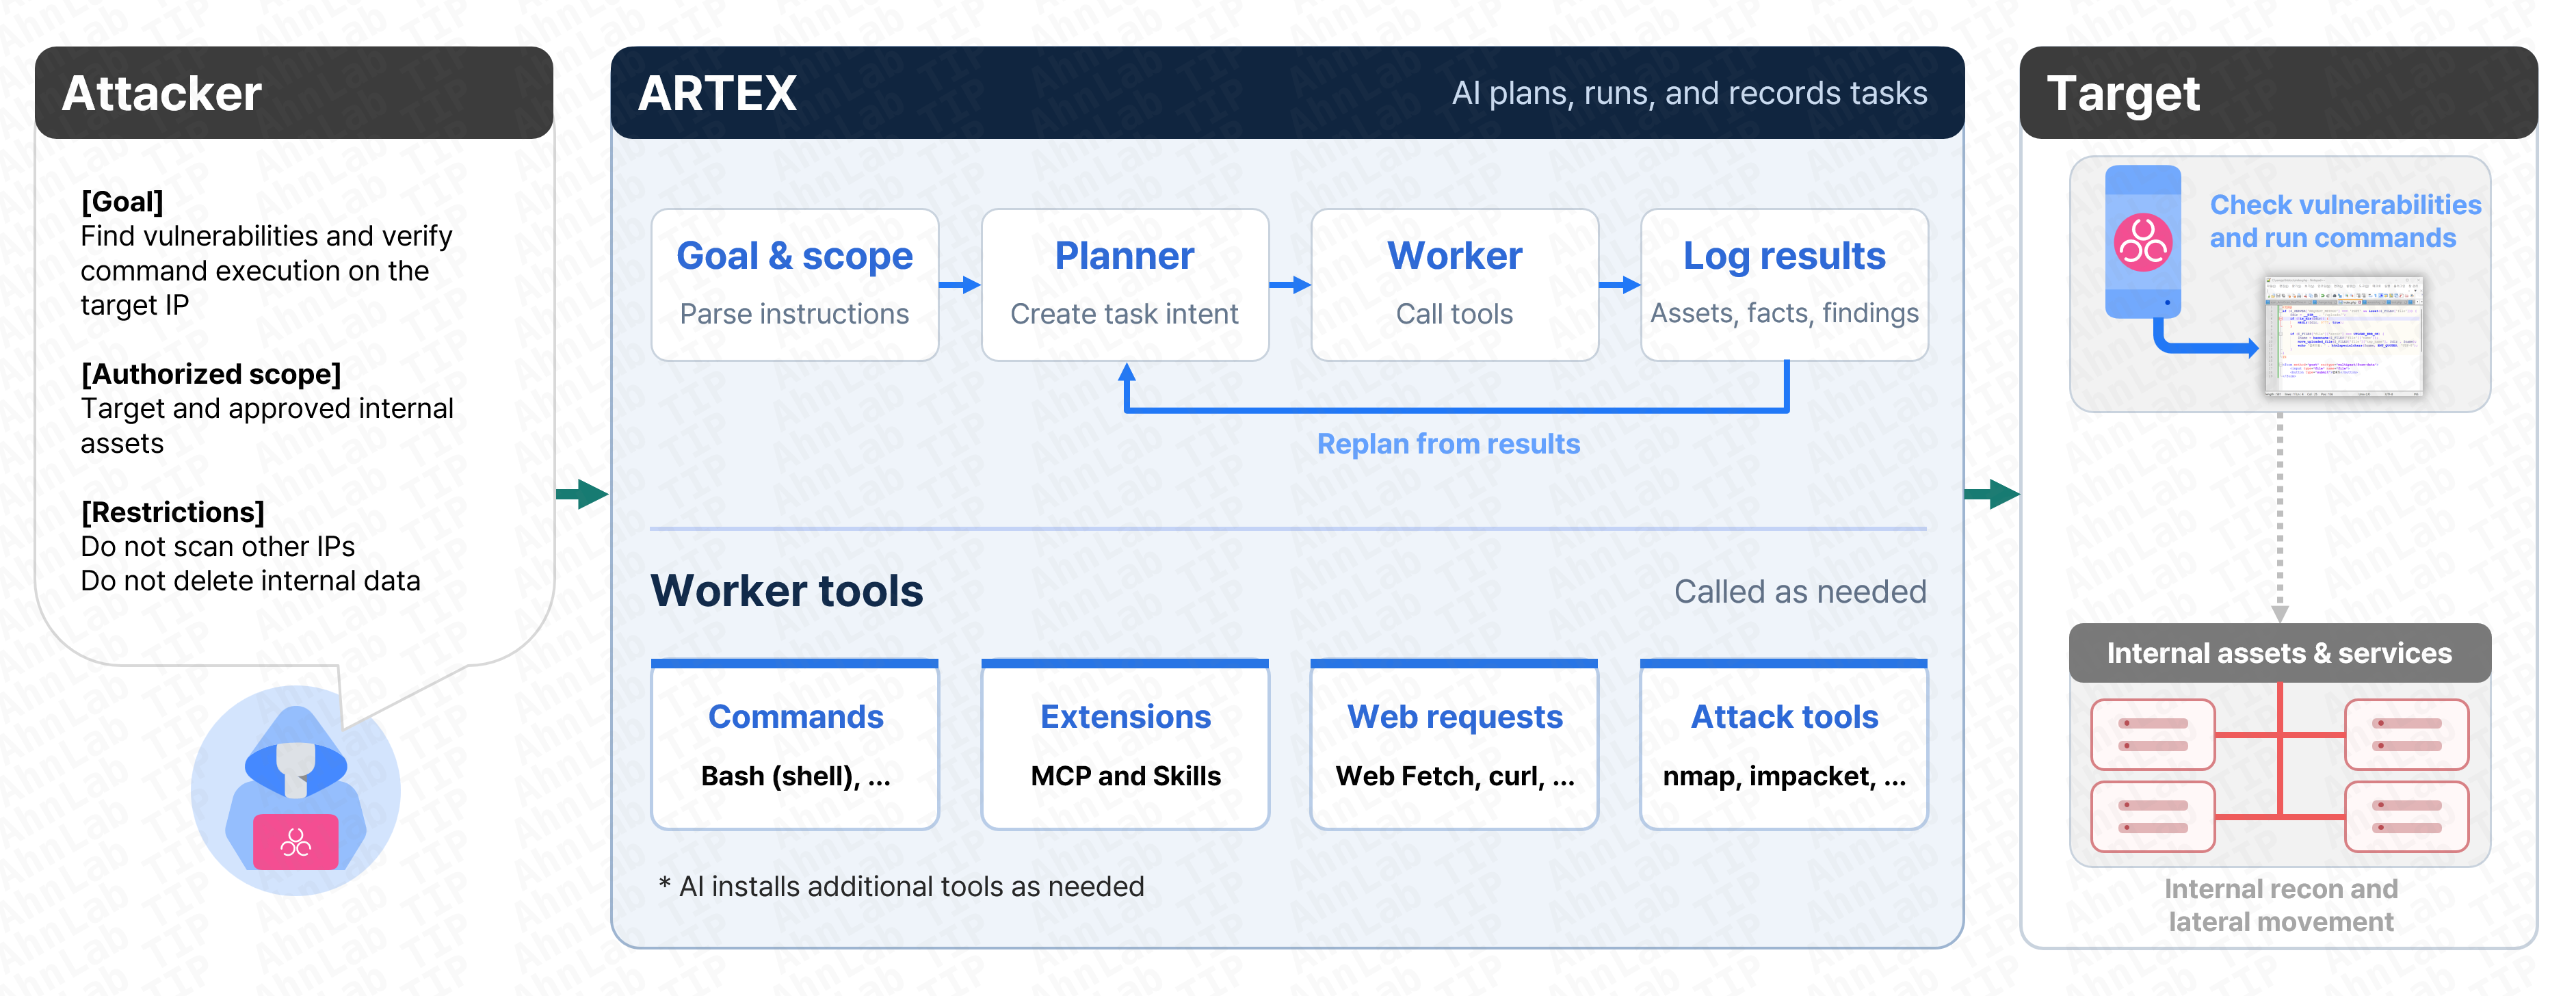
Task: Click the 'Replan from results' label
Action: (x=1448, y=444)
